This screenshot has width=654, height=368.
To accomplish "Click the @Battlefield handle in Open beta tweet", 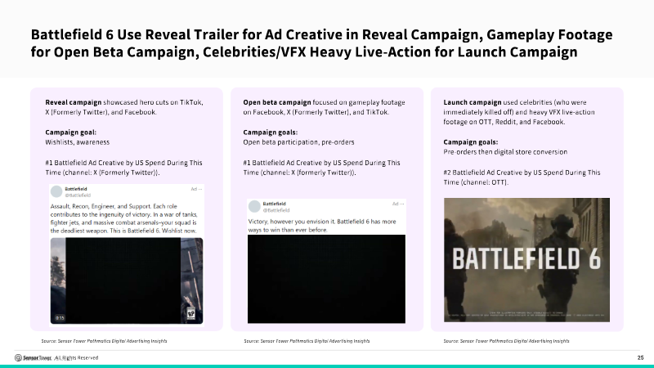I will pyautogui.click(x=276, y=210).
